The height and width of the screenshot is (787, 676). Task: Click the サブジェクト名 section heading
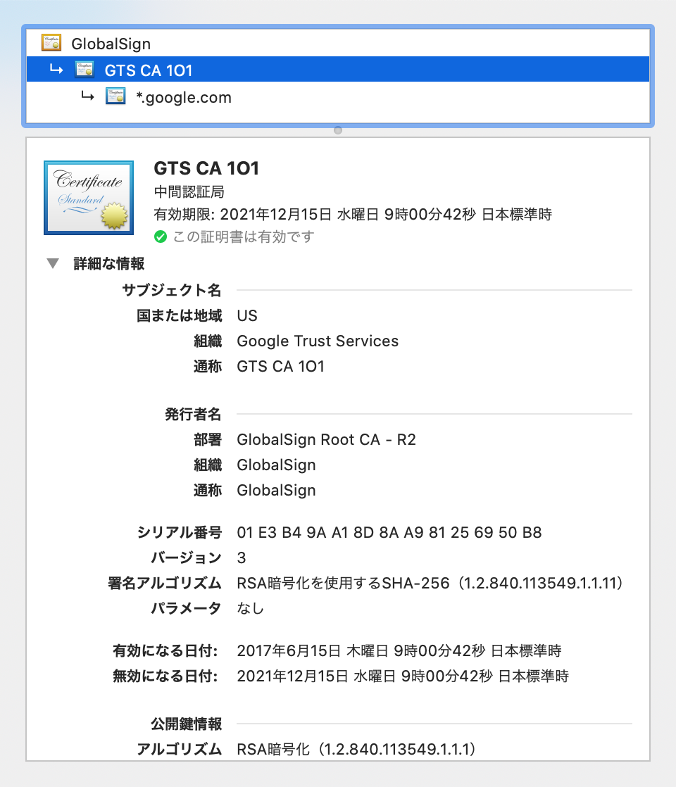click(172, 290)
